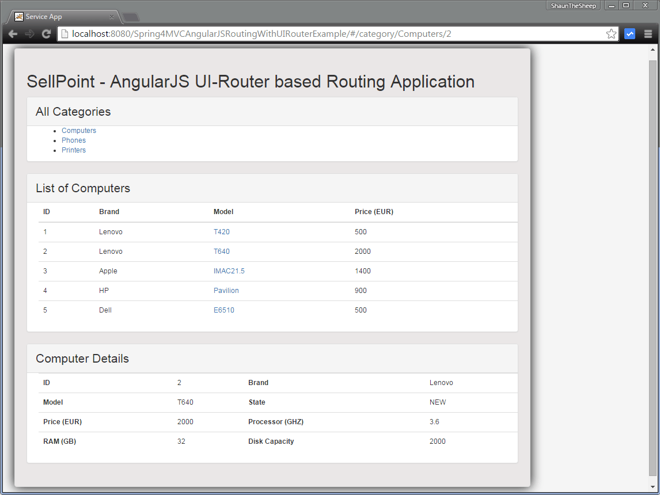Viewport: 660px width, 495px height.
Task: View details for the Lenovo T420
Action: (222, 231)
